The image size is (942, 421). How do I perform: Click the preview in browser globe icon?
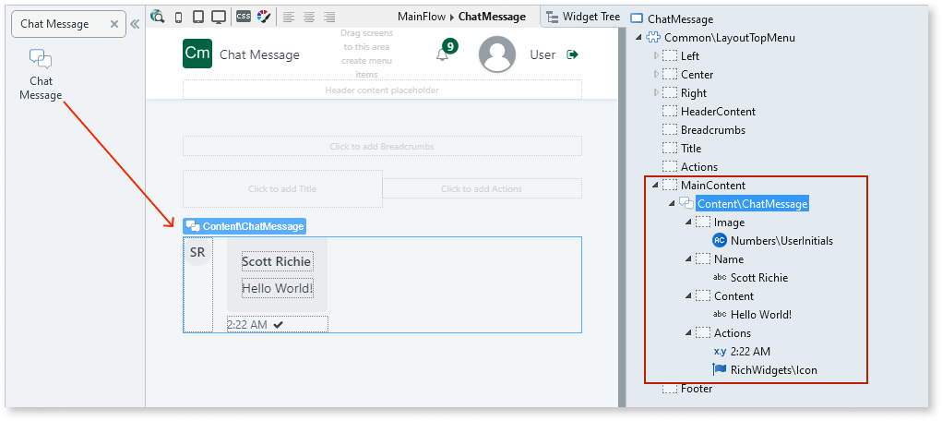coord(158,17)
